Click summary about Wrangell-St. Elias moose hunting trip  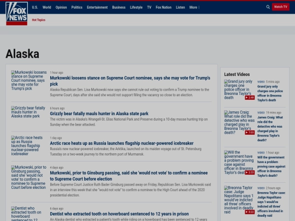click(129, 122)
